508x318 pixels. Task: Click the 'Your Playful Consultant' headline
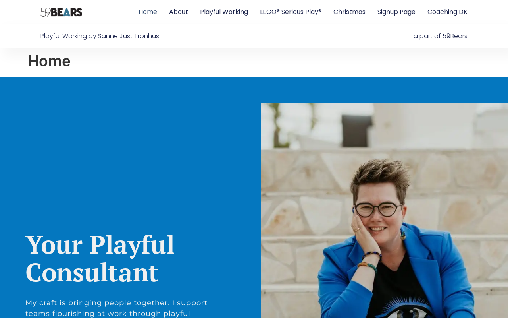click(100, 258)
